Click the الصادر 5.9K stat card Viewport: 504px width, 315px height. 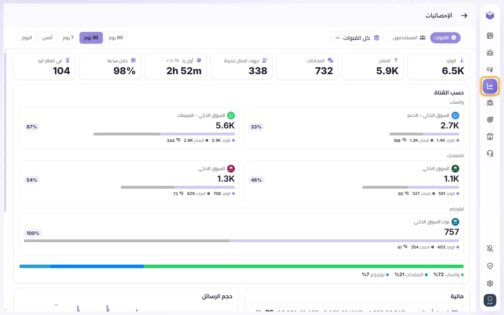(373, 67)
